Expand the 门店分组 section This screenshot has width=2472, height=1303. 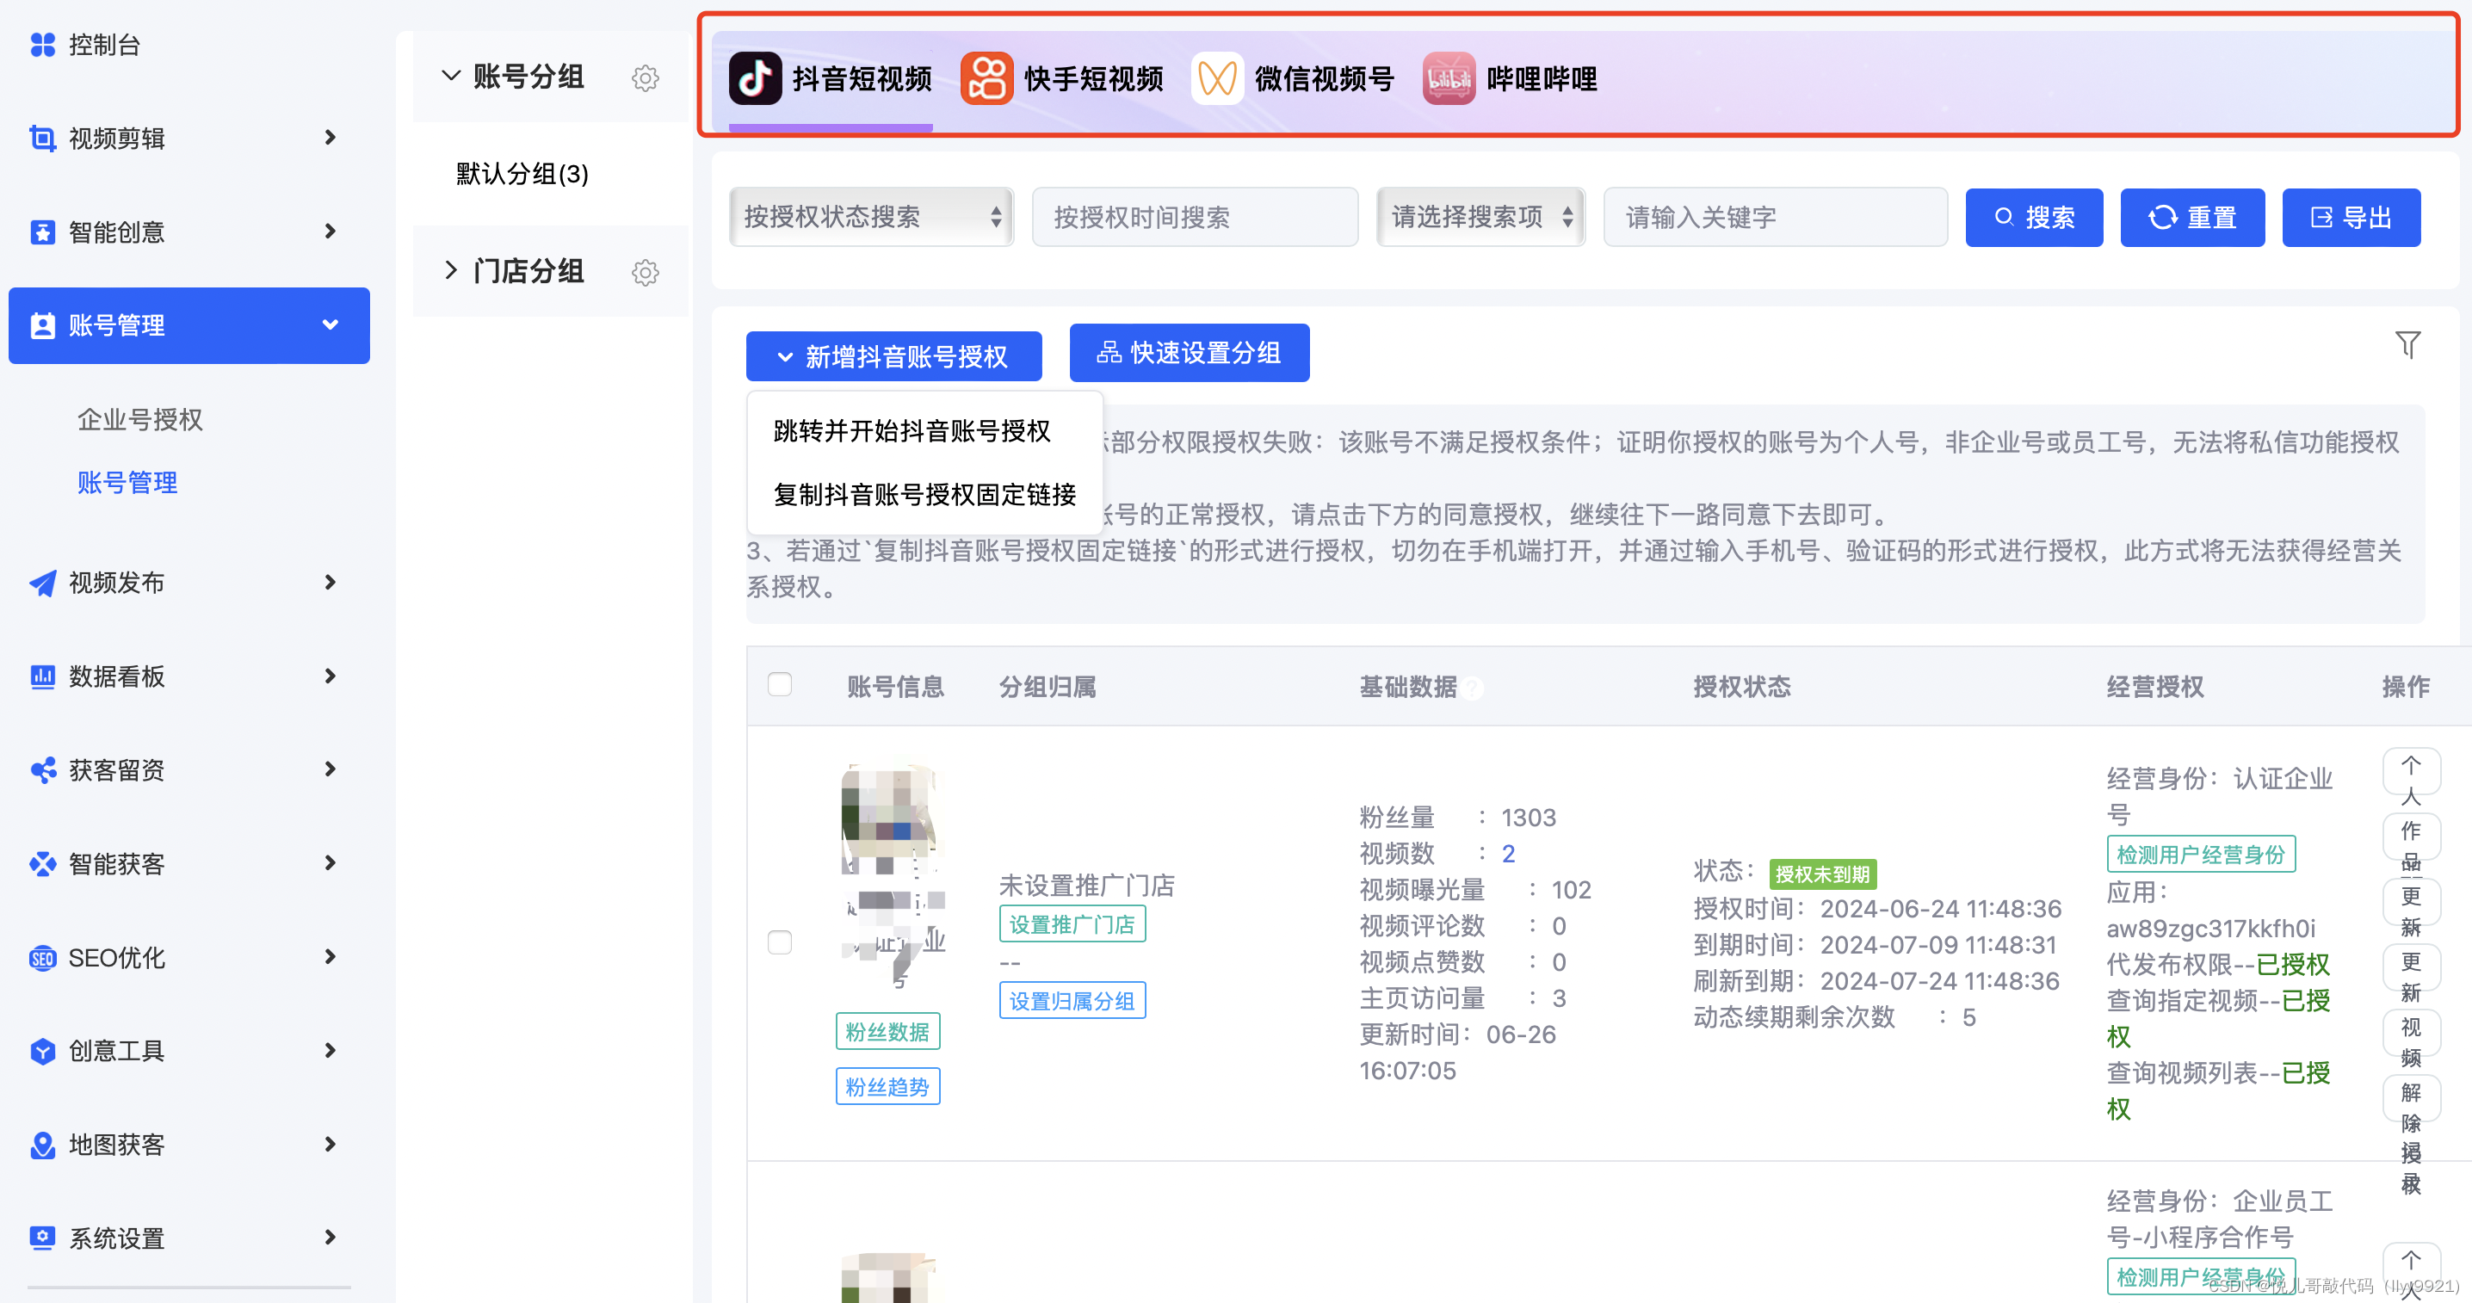click(x=450, y=270)
